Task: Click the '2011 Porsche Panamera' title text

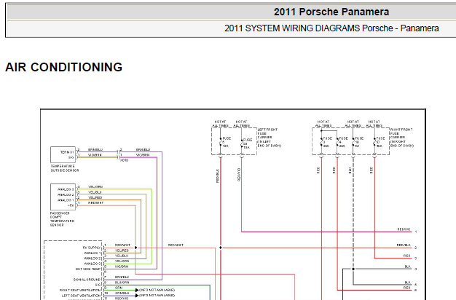Action: tap(331, 12)
